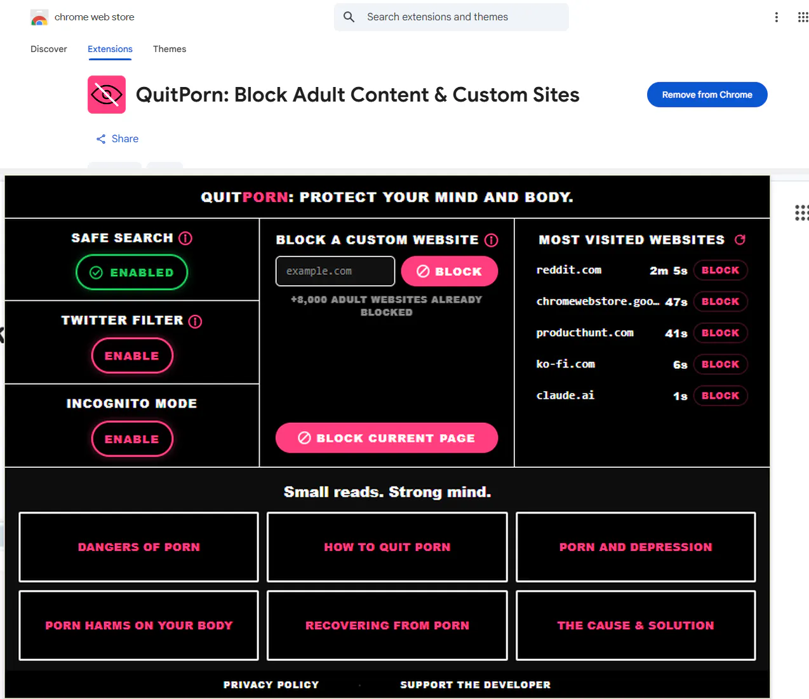Screen dimensions: 809x699
Task: Block reddit.com from the visited list
Action: [x=720, y=270]
